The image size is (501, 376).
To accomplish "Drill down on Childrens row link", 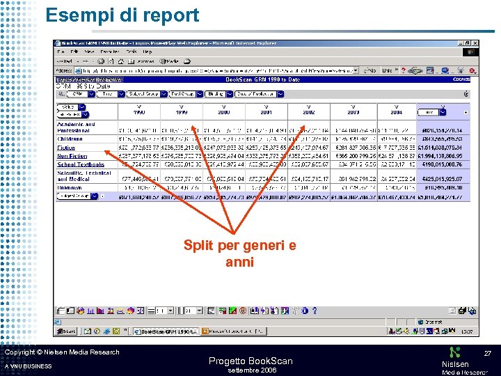I will (70, 139).
